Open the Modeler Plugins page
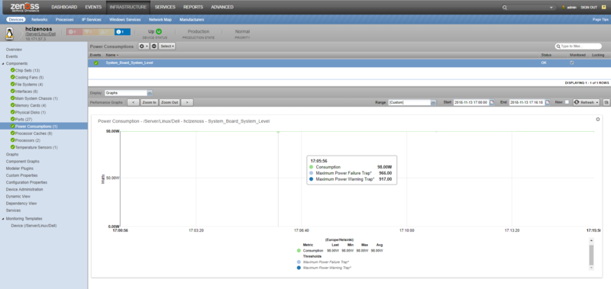611x289 pixels. click(20, 169)
